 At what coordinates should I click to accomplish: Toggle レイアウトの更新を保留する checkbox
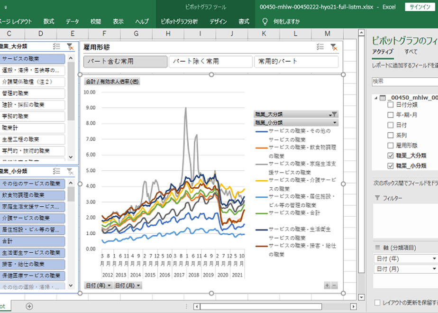[x=377, y=303]
